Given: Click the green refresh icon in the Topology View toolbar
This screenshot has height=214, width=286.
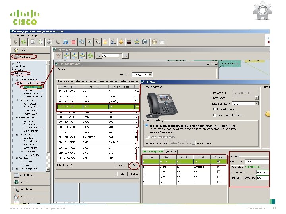Looking at the screenshot, I should tap(91, 56).
